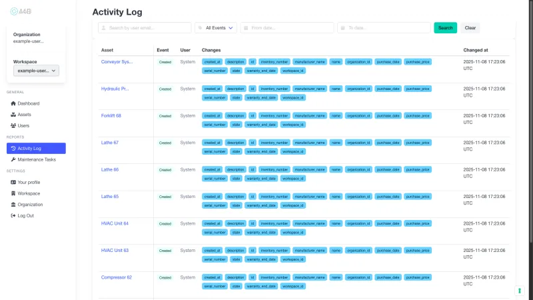Open the Lathe 67 asset link
The image size is (533, 300).
[x=109, y=143]
